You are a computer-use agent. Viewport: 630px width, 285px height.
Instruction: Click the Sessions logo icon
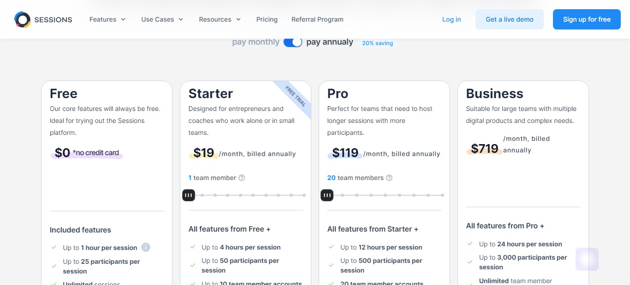click(x=22, y=19)
